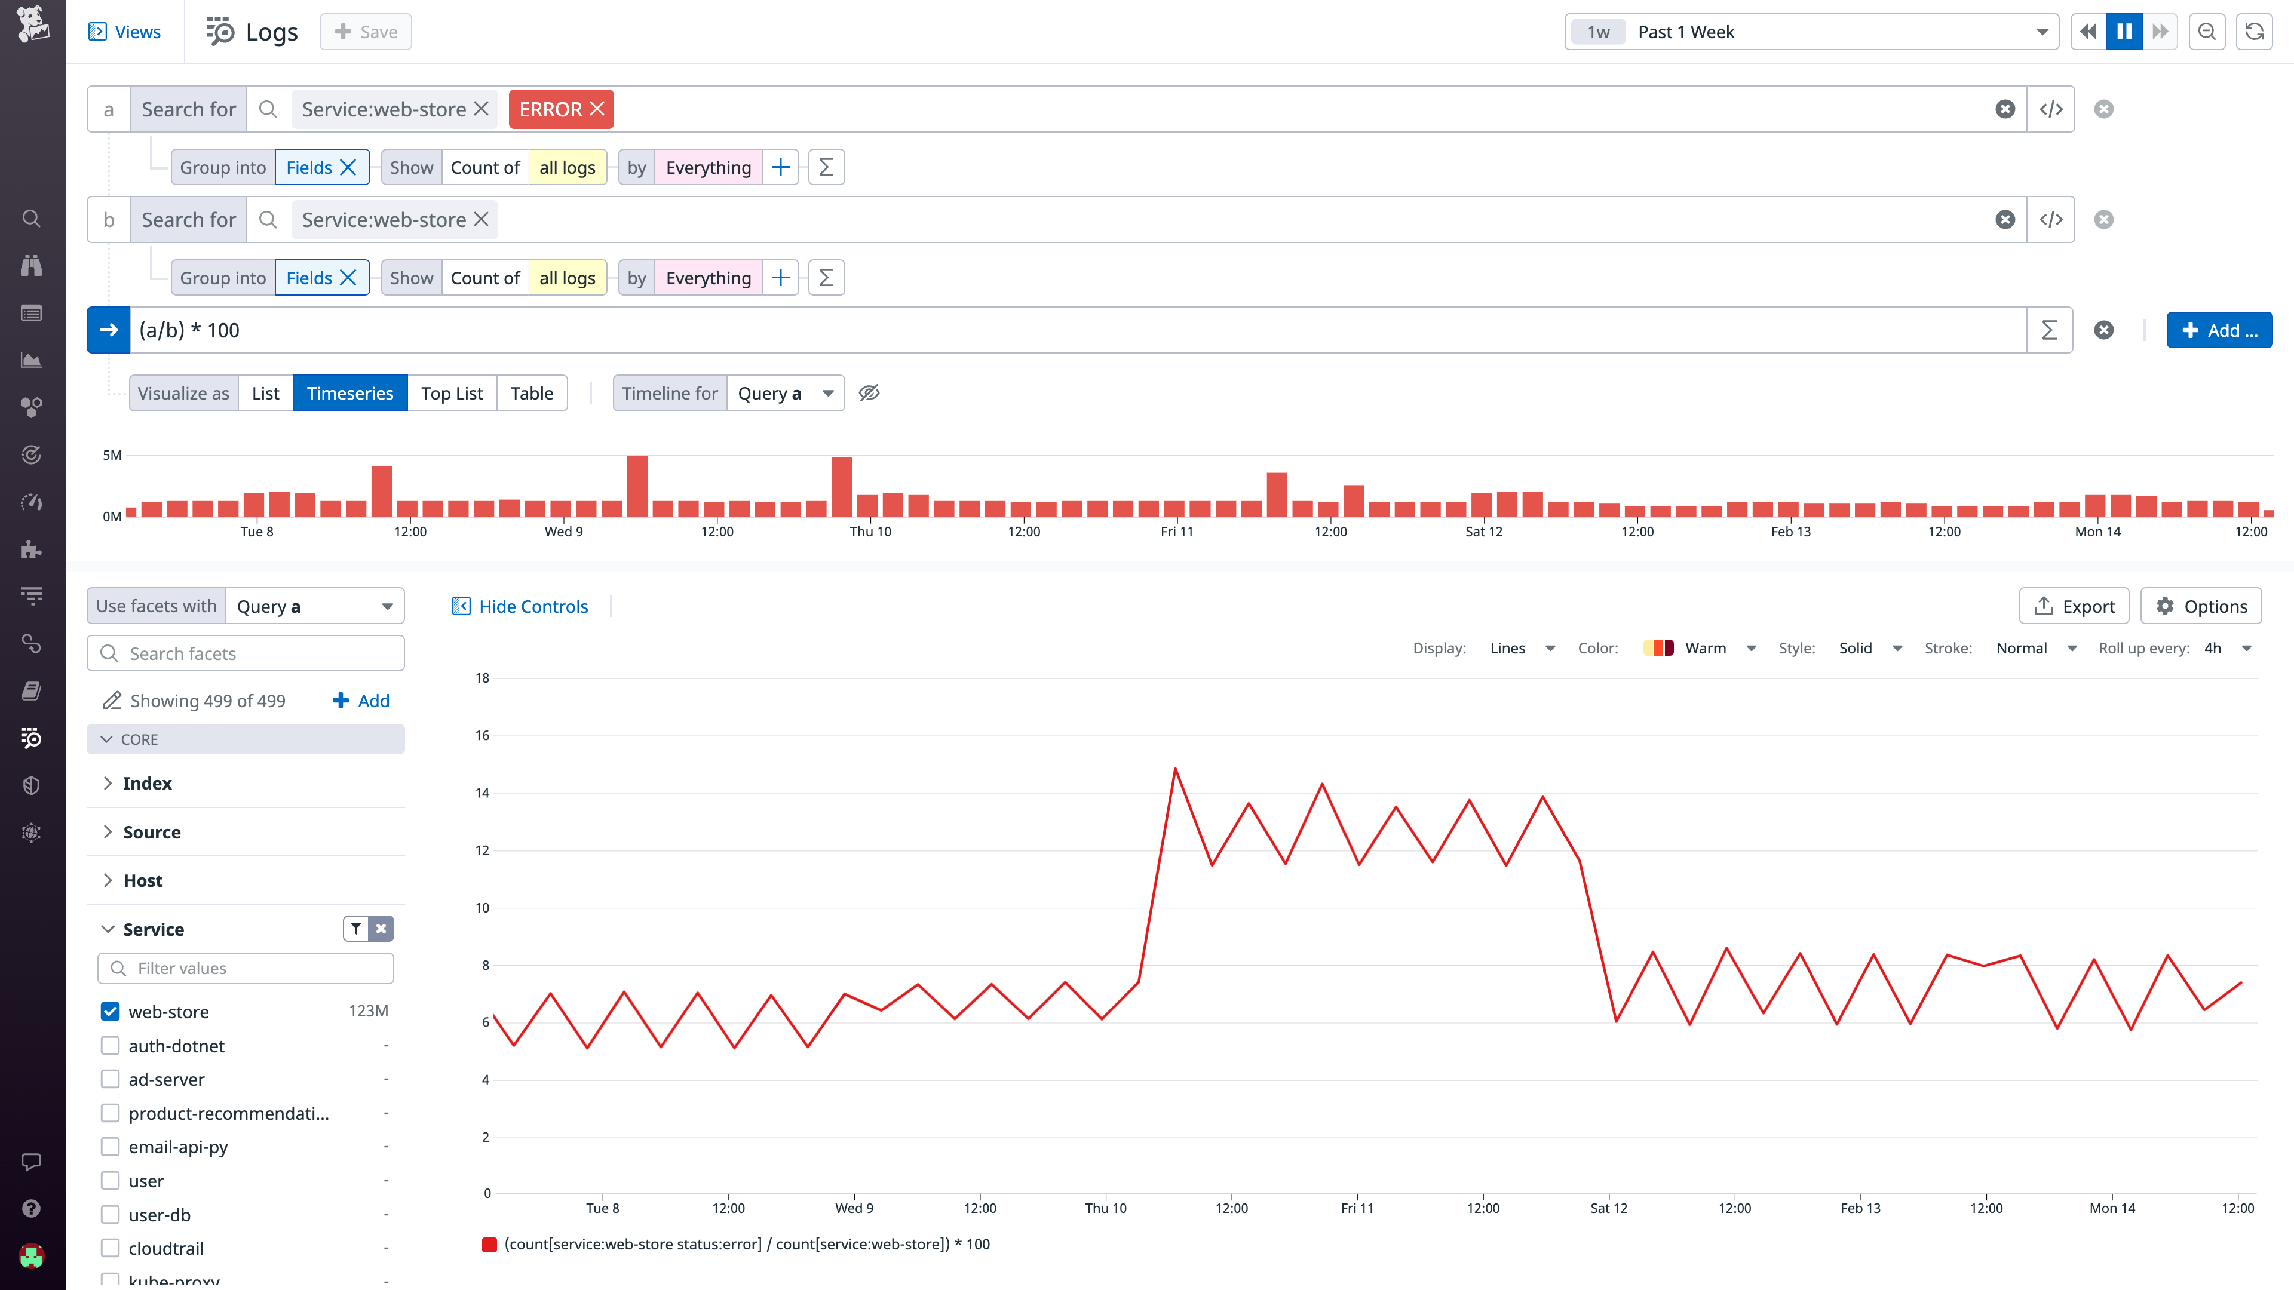Uncheck the web-store service filter
This screenshot has width=2294, height=1290.
click(109, 1011)
